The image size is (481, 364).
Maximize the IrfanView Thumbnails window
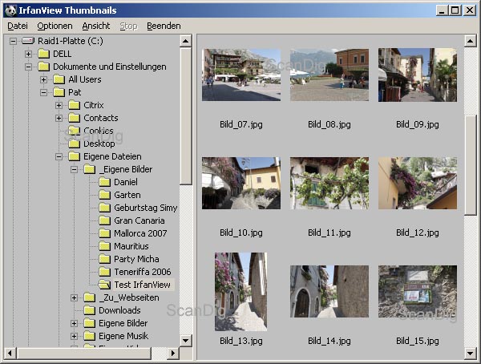point(455,10)
